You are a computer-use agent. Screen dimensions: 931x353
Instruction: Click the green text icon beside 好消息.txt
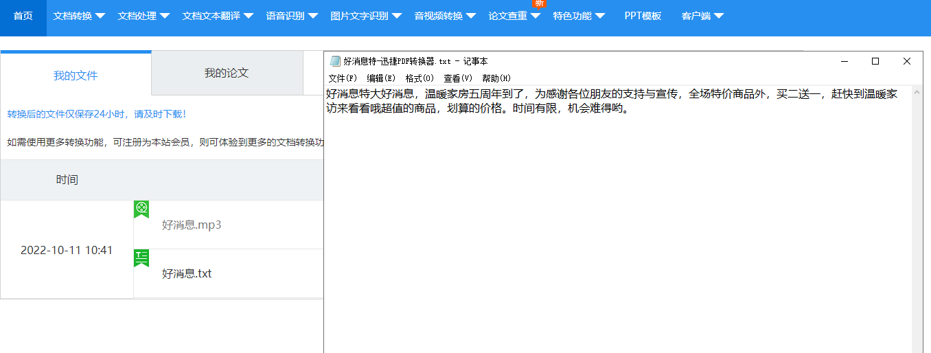coord(141,258)
